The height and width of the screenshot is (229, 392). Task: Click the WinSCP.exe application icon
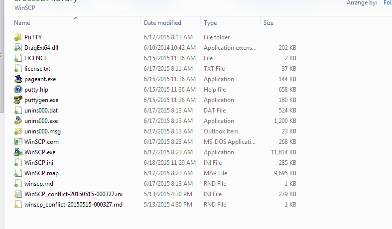(x=18, y=152)
